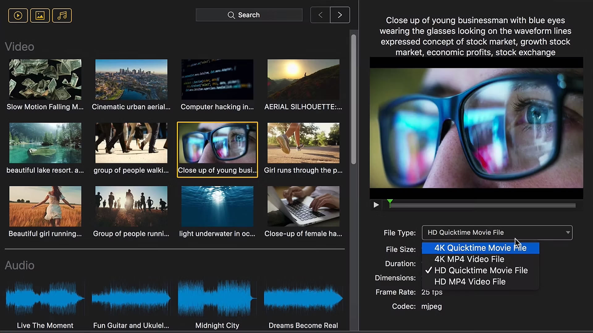
Task: Click the 'Midnight City' track title
Action: point(217,326)
